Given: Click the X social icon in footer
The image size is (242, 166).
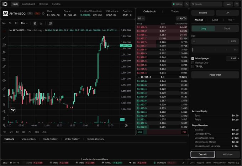Looking at the screenshot, I should pos(183,162).
